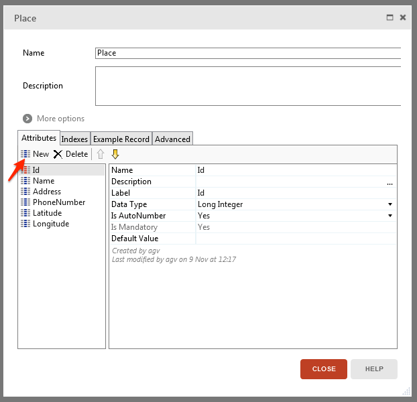Click the Is AutoNumber property label
The height and width of the screenshot is (402, 417).
pos(139,216)
